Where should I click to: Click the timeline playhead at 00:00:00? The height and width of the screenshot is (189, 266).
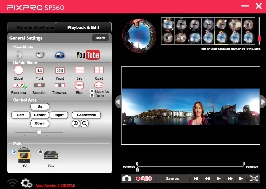[137, 169]
